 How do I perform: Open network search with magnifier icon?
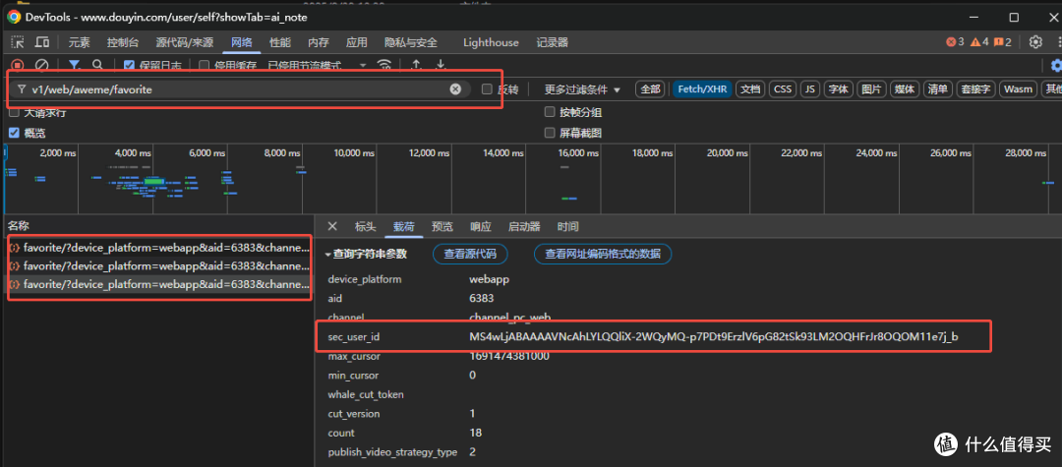click(x=97, y=65)
